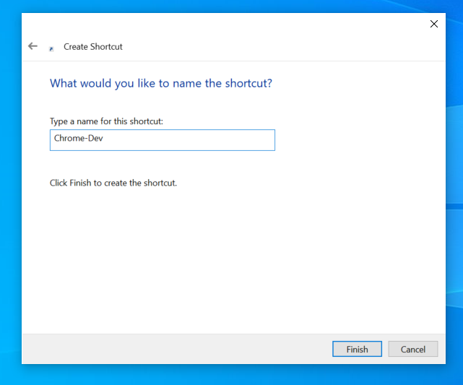The height and width of the screenshot is (385, 463).
Task: Click the 'Create Shortcut' title text
Action: [93, 47]
